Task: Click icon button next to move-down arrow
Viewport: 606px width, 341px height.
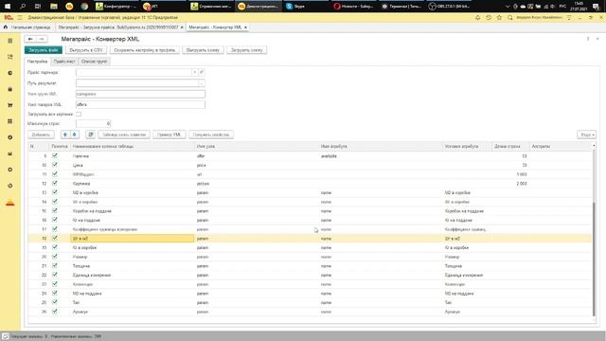Action: tap(91, 135)
